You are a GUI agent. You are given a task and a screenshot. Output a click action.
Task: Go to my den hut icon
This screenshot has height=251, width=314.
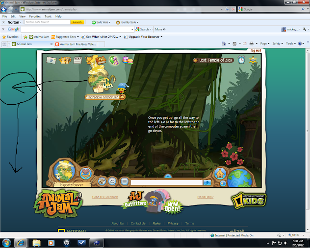[220, 173]
